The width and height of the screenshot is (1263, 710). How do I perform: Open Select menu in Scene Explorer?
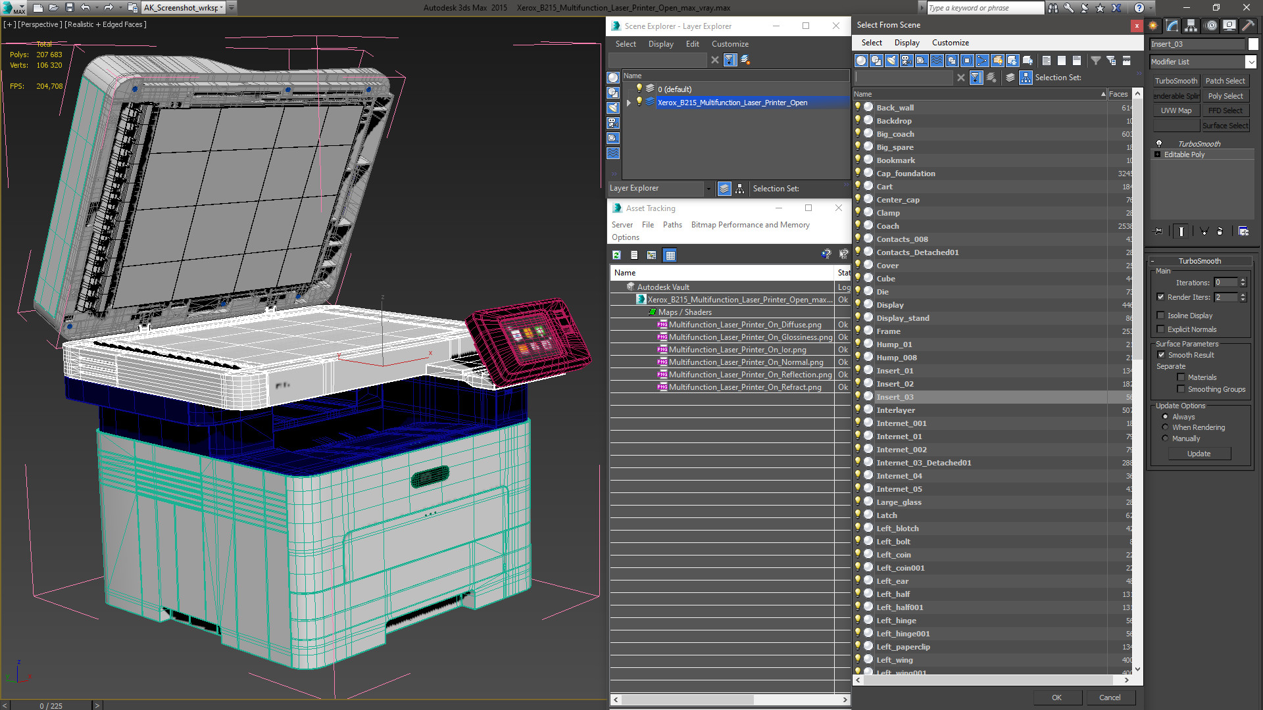click(626, 44)
